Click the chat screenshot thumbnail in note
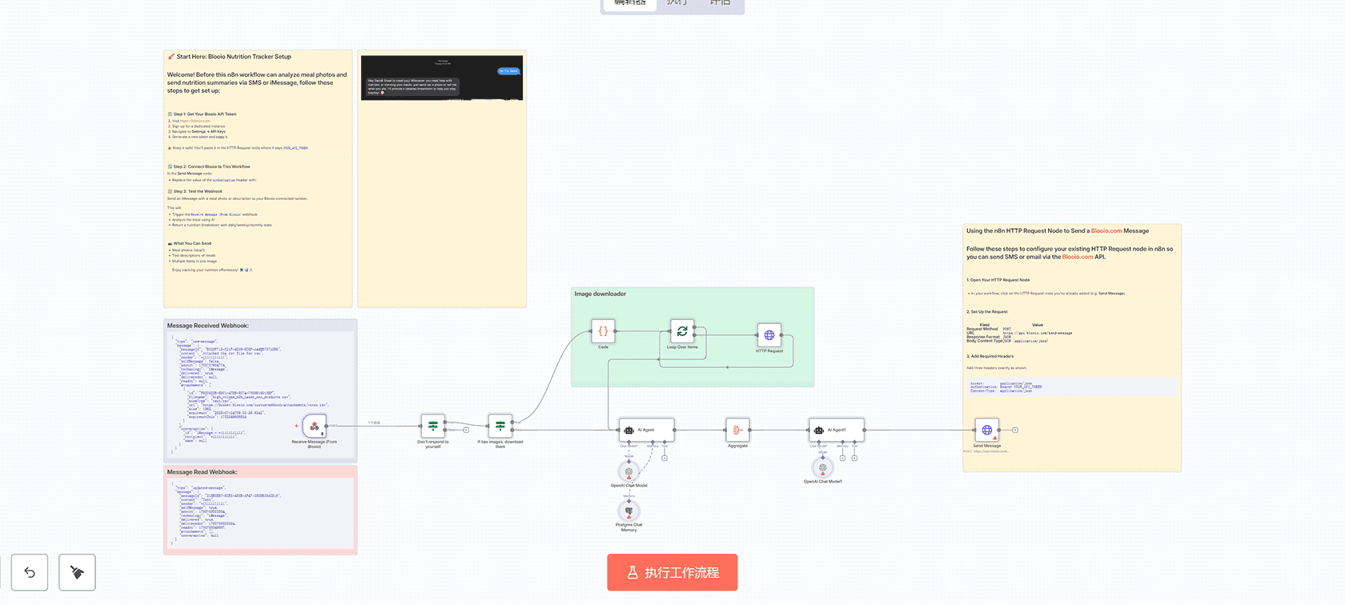Viewport: 1345px width, 605px height. coord(442,78)
